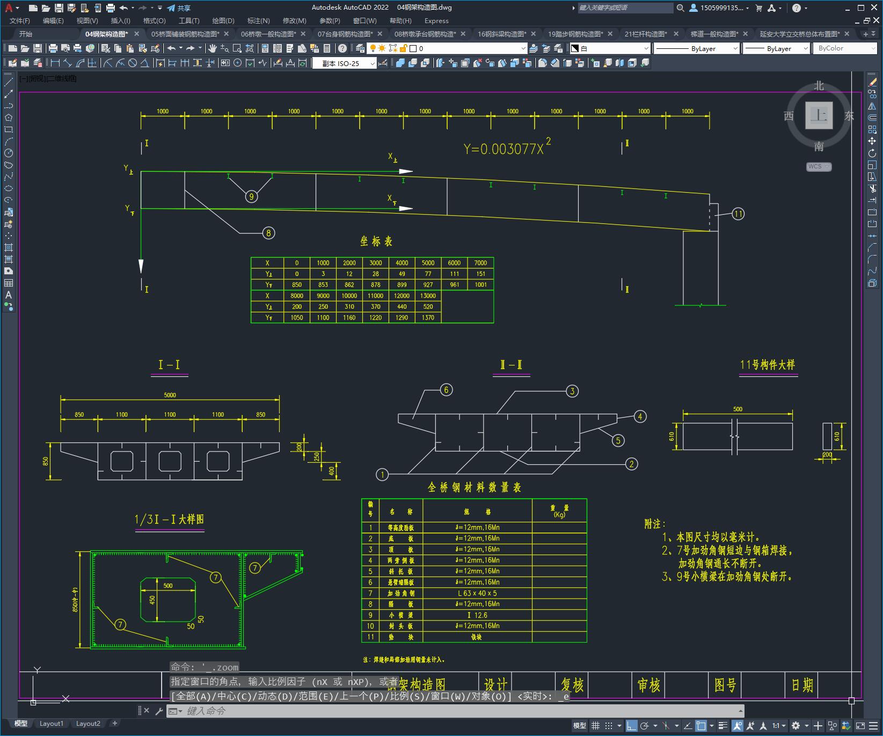
Task: Select the Erase tool in modify toolbar
Action: 872,82
